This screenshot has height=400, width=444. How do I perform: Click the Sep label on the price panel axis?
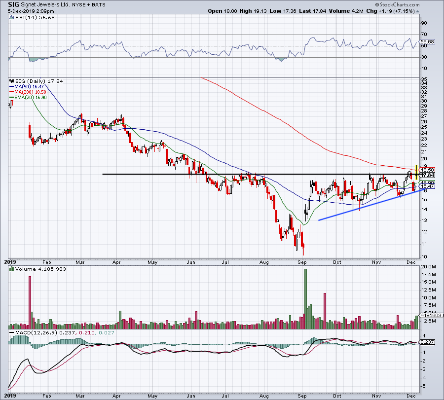[x=302, y=262]
